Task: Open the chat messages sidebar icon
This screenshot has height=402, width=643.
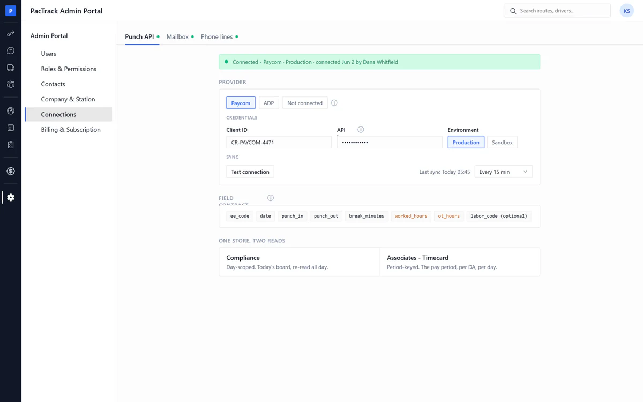Action: 11,51
